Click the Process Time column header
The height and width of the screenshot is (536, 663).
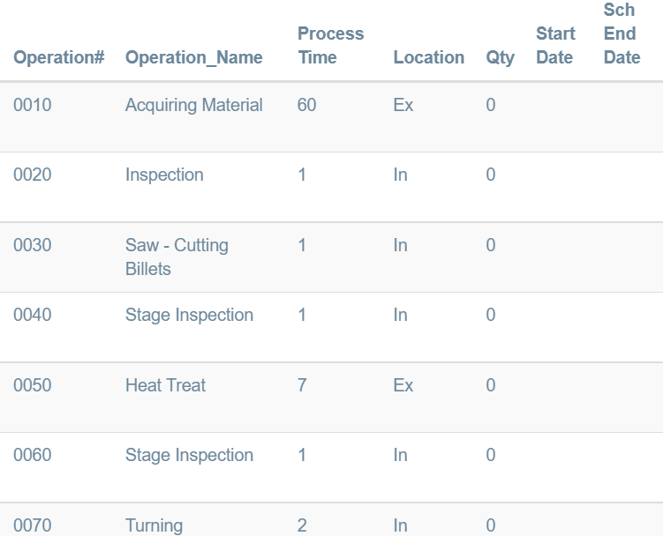[x=330, y=45]
